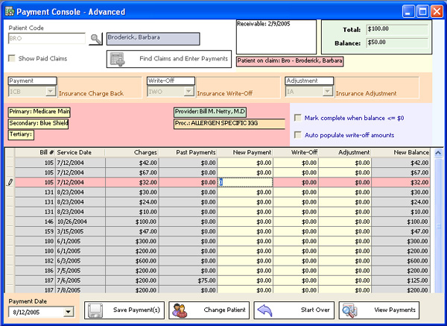Click the patient search magnifier icon
Viewport: 447px width, 326px height.
pos(95,39)
